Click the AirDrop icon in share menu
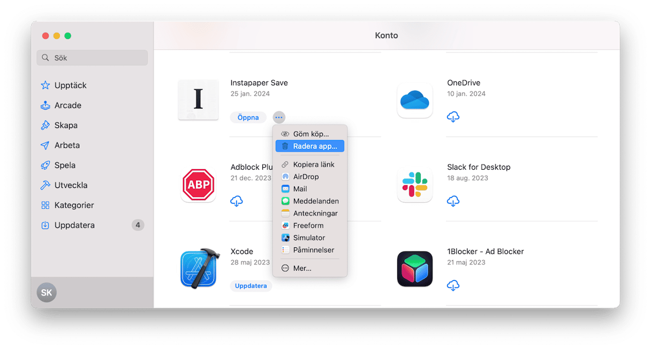Screen dimensions: 651x349 [x=285, y=177]
